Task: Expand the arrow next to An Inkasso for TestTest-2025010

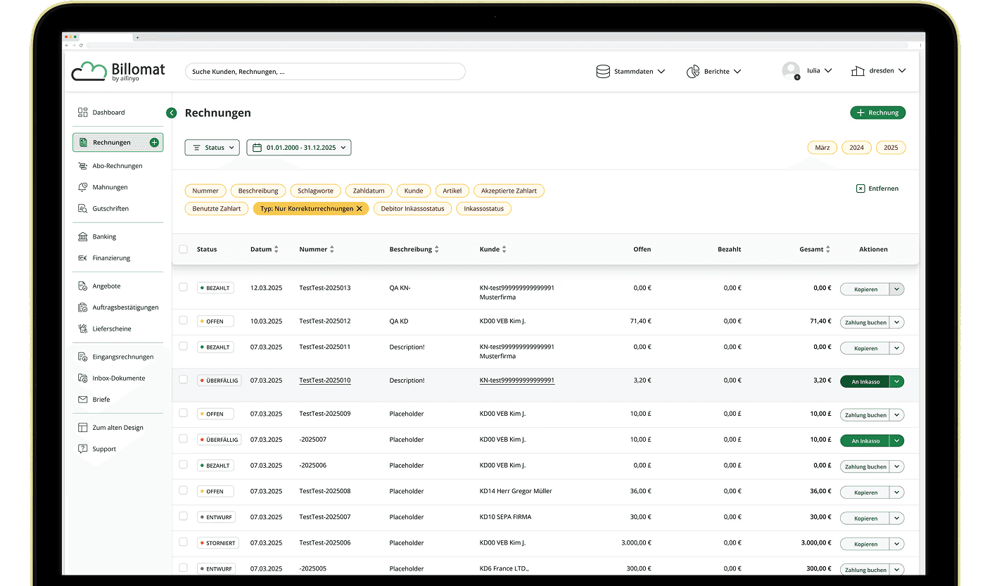Action: tap(897, 381)
